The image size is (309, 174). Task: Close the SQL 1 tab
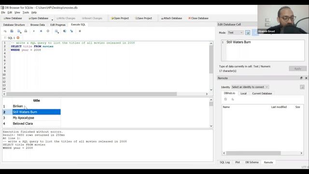[18, 38]
